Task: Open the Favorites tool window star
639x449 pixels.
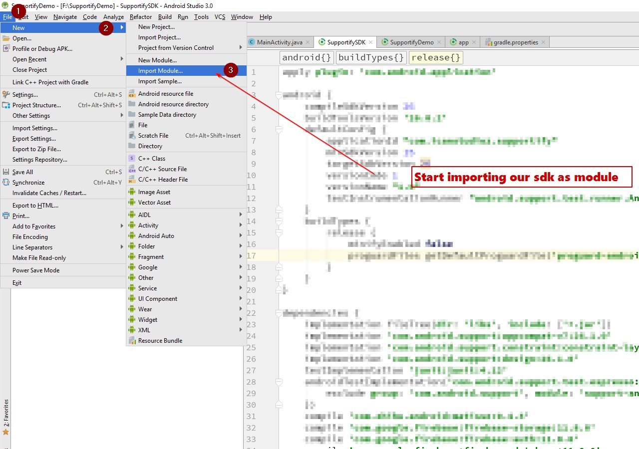Action: point(5,432)
